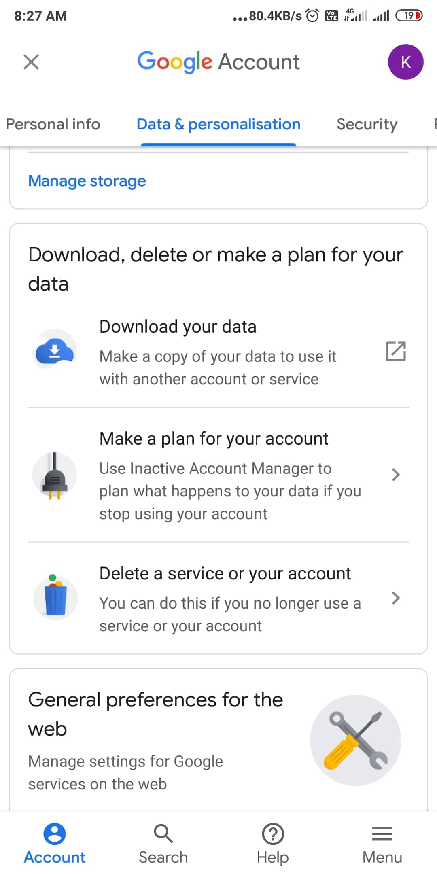
Task: Expand chevron for Make a plan for your account
Action: point(396,475)
